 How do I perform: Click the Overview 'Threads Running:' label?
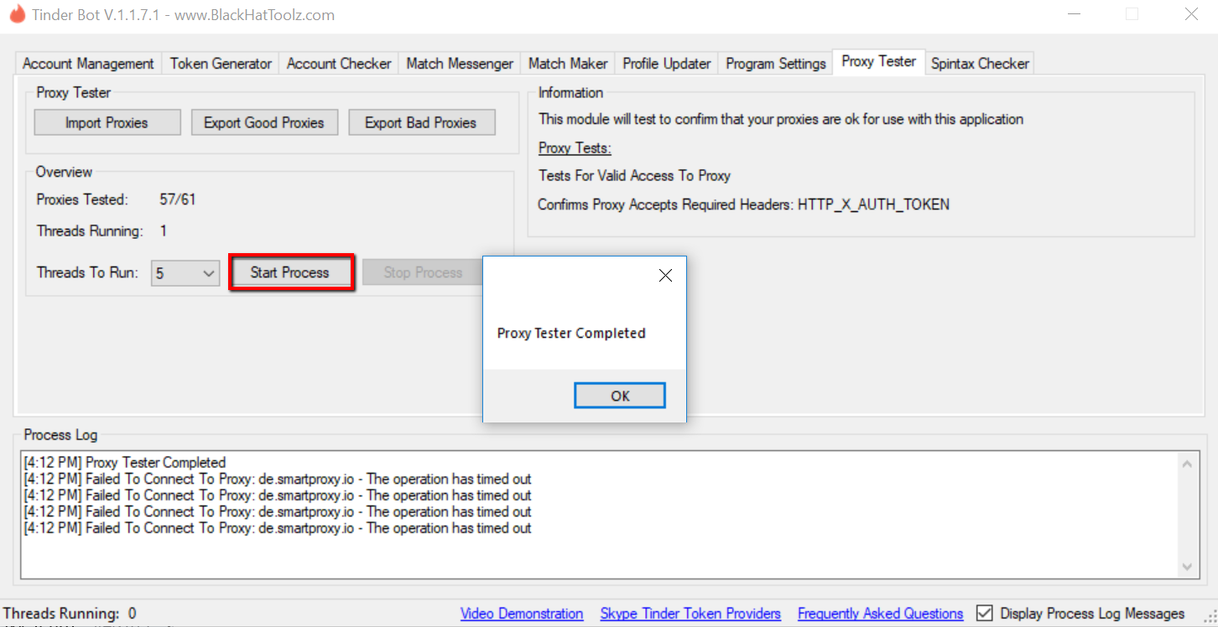click(x=90, y=231)
